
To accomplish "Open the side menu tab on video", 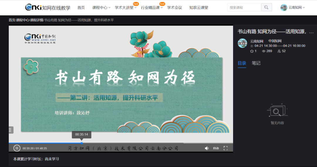I will pos(11,130).
